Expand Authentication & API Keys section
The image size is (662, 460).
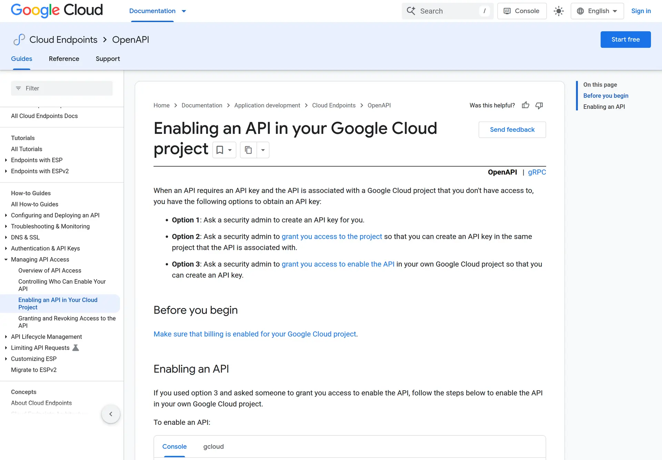coord(6,248)
